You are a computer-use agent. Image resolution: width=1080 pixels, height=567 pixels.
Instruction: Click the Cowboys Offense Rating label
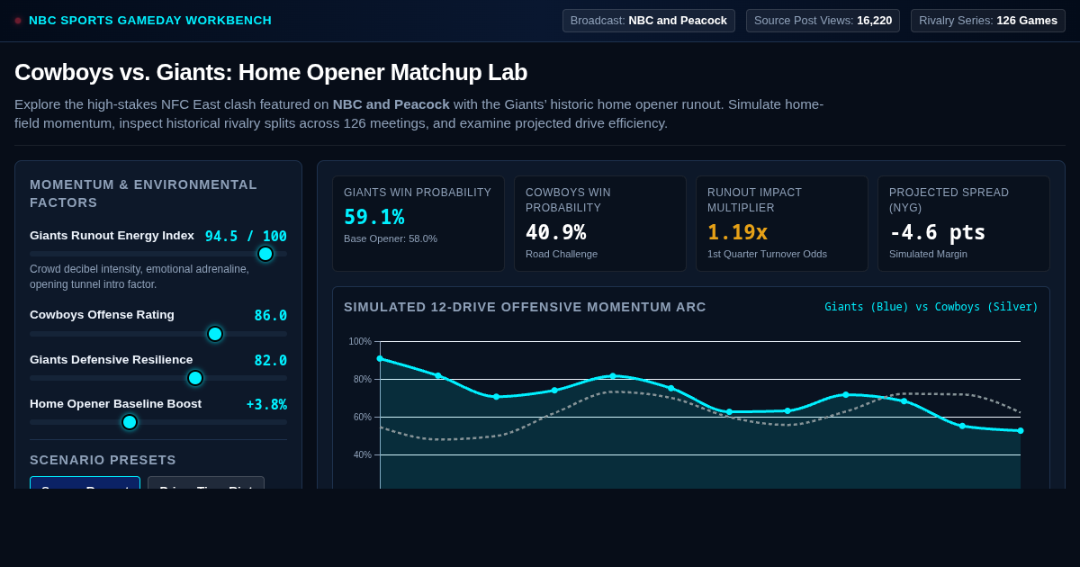[102, 315]
